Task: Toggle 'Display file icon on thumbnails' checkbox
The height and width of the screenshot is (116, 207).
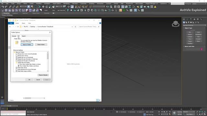Action: pos(16,57)
